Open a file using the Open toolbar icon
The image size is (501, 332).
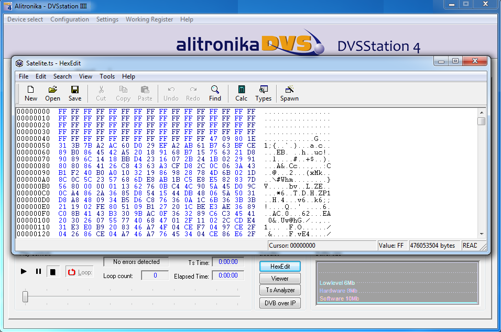[52, 93]
